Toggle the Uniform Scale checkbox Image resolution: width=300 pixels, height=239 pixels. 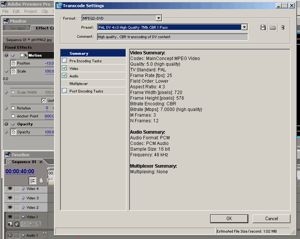coord(44,100)
